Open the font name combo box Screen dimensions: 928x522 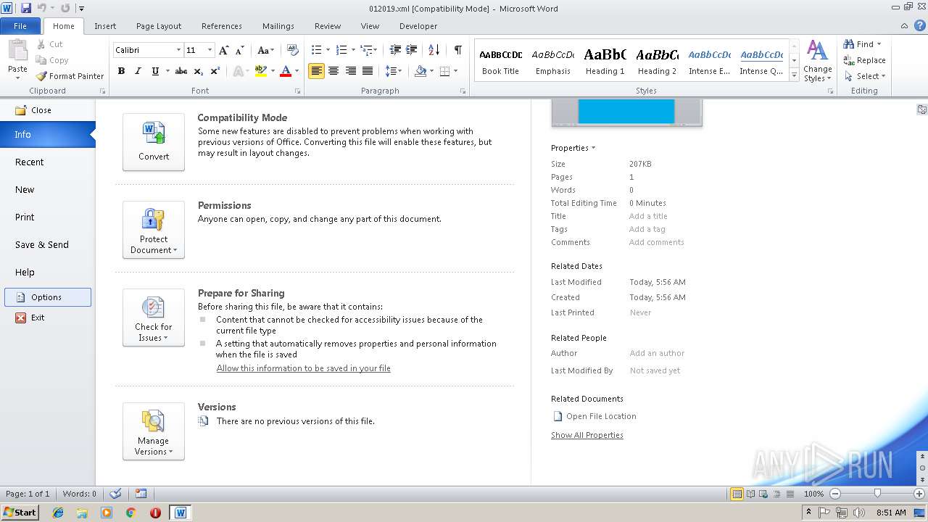point(148,50)
